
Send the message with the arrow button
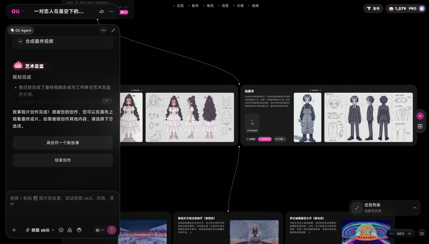pos(112,230)
